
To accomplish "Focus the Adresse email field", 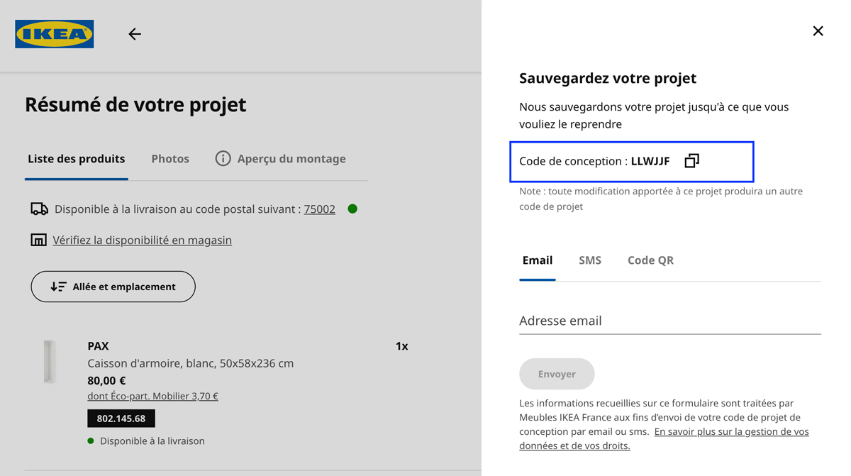I will click(670, 321).
